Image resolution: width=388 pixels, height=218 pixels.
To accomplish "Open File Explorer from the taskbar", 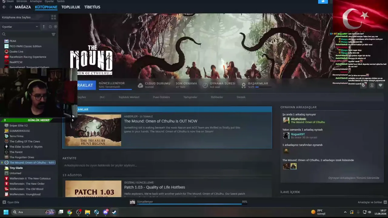I will tap(88, 212).
